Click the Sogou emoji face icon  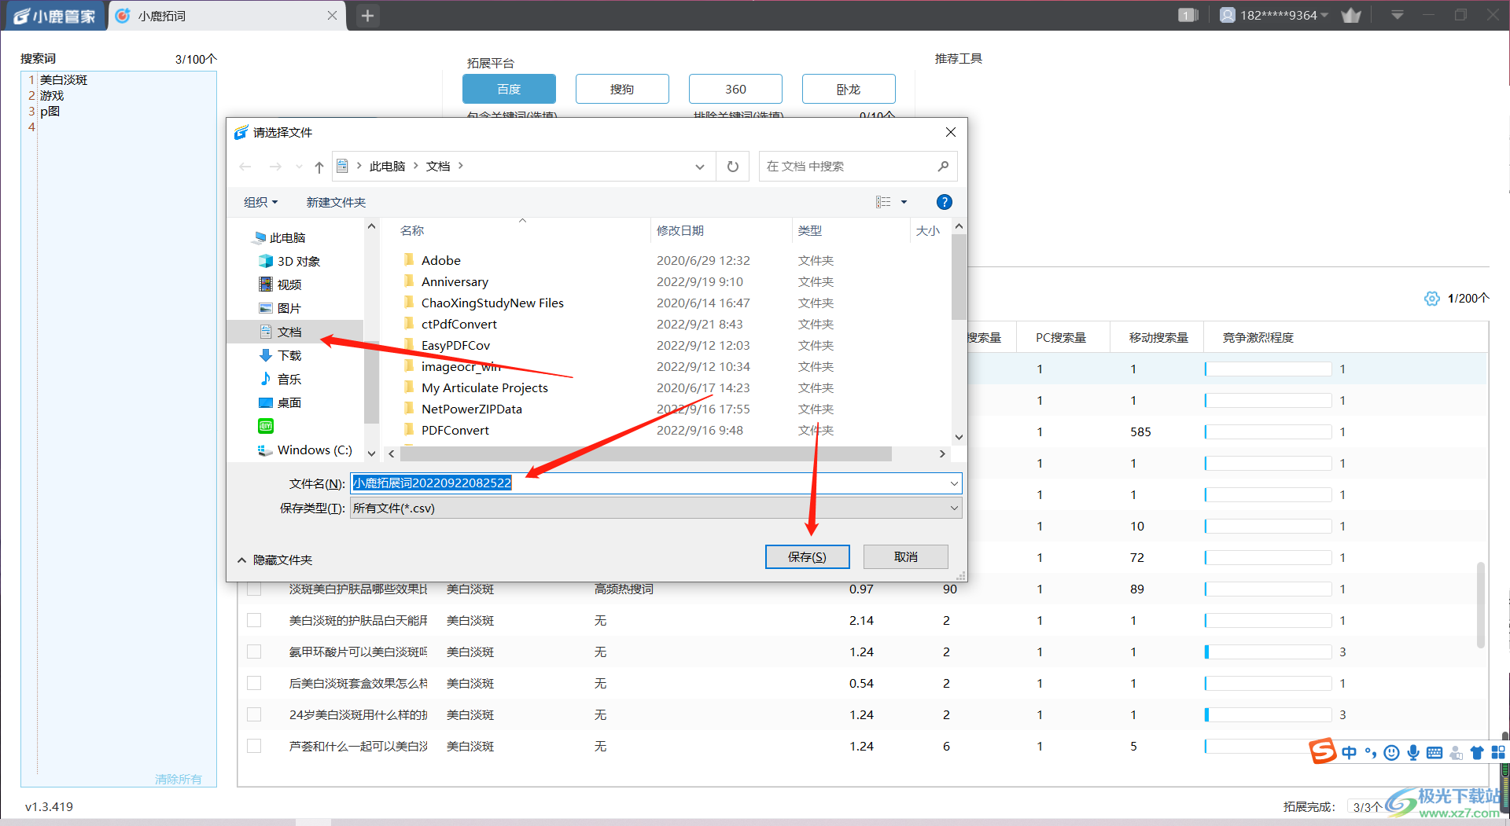[1391, 753]
